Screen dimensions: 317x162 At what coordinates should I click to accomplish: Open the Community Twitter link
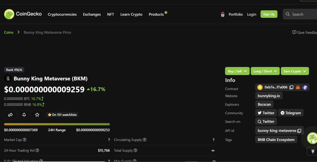click(266, 113)
